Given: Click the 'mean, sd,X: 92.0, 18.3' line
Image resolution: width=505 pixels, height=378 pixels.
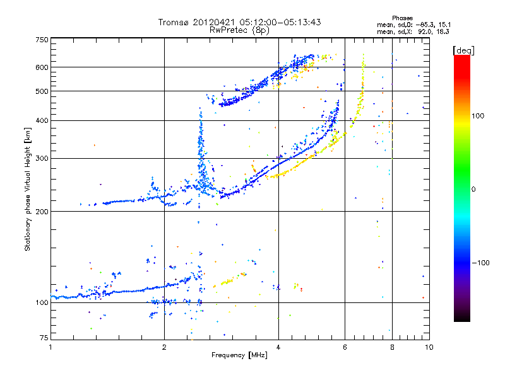Looking at the screenshot, I should 413,31.
